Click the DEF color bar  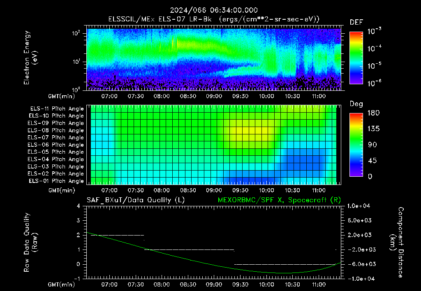coord(356,58)
